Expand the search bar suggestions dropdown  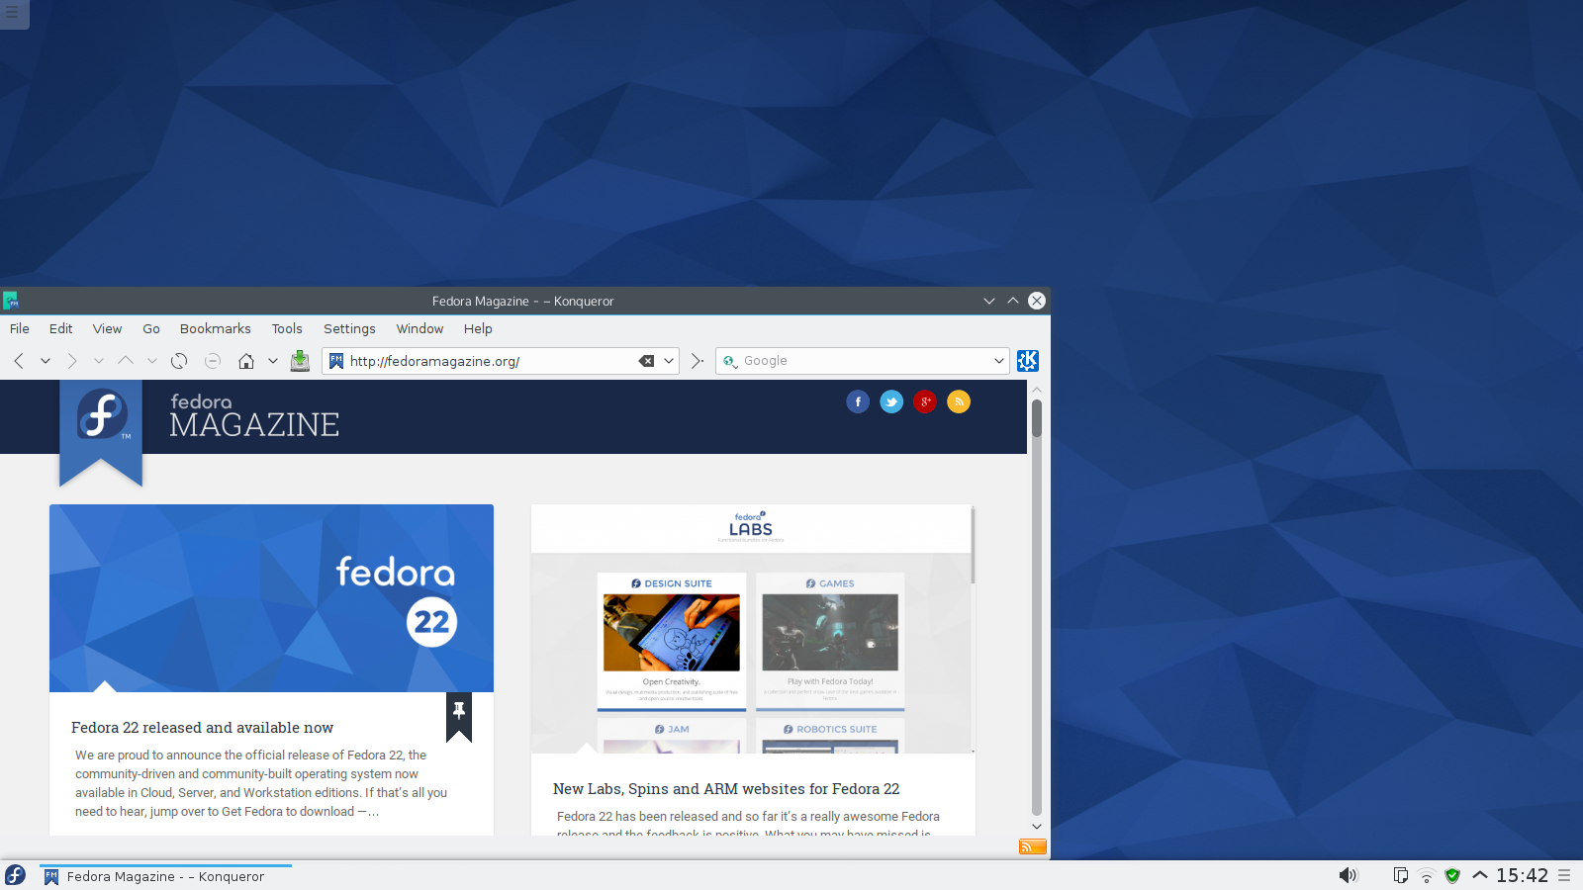(x=998, y=361)
